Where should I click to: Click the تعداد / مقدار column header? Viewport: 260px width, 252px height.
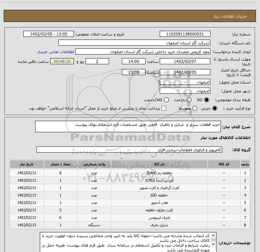[x=60, y=164]
